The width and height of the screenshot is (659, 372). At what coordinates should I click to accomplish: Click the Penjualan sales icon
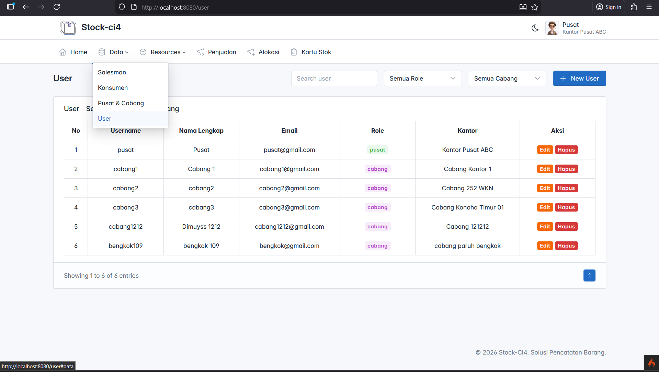tap(201, 52)
